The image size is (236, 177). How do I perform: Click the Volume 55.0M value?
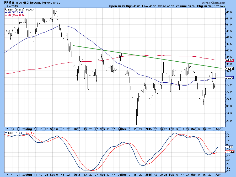(x=186, y=6)
